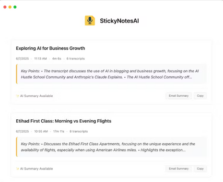Screen dimensions: 223x182
Task: Select AI Summary Available label on Etihad card
Action: 36,169
